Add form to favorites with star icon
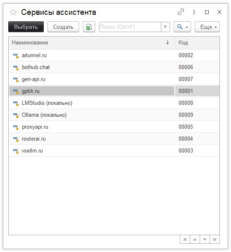The image size is (231, 252). tap(13, 12)
